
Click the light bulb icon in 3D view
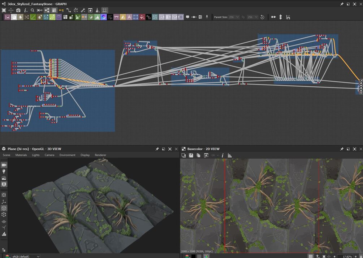point(4,171)
